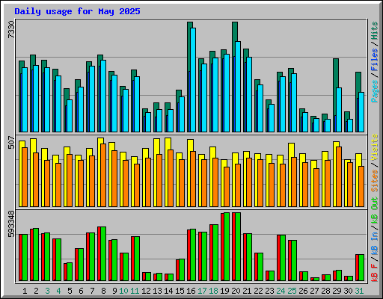The height and width of the screenshot is (299, 383).
Task: Select day 15 label on x-axis
Action: [x=180, y=291]
